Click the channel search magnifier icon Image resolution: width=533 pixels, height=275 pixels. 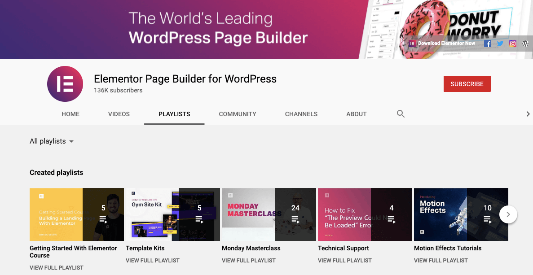(401, 114)
